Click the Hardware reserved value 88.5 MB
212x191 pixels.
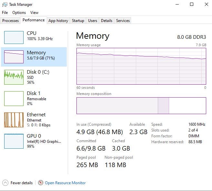pyautogui.click(x=195, y=142)
